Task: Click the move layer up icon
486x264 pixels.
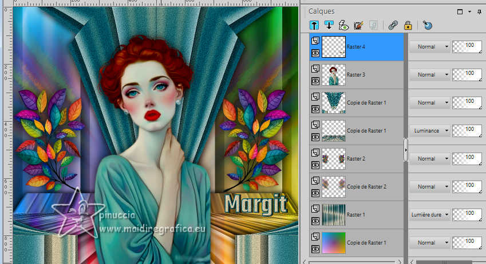Action: click(x=314, y=25)
